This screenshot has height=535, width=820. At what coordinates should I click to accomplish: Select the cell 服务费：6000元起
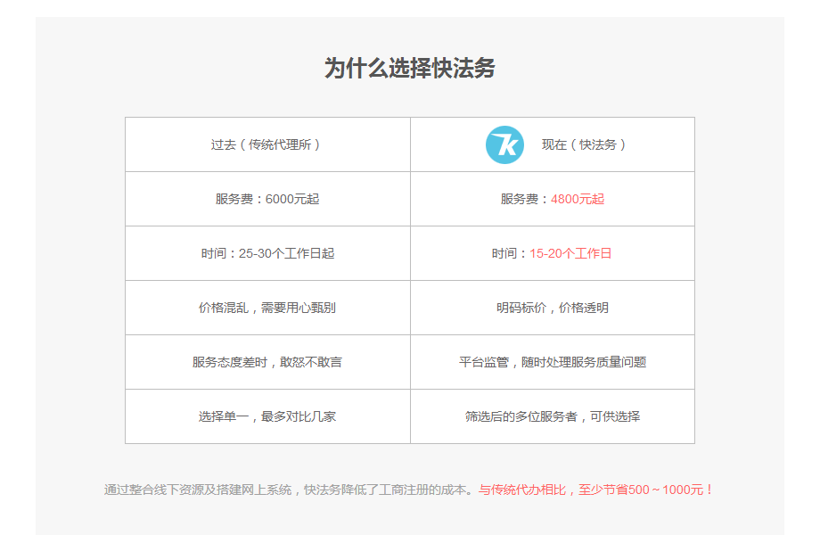267,199
